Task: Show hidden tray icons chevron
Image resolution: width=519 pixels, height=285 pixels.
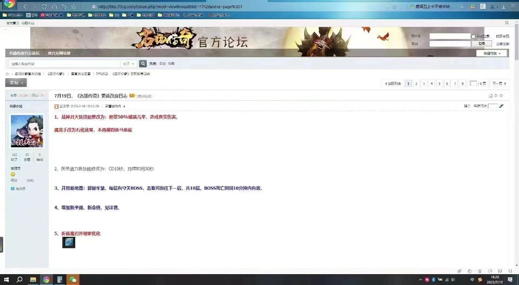Action: (x=421, y=280)
